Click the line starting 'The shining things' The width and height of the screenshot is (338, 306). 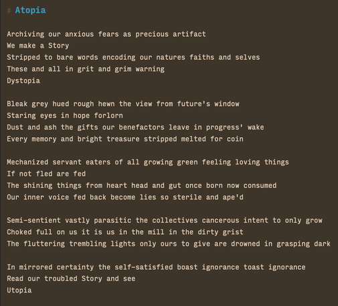(142, 185)
